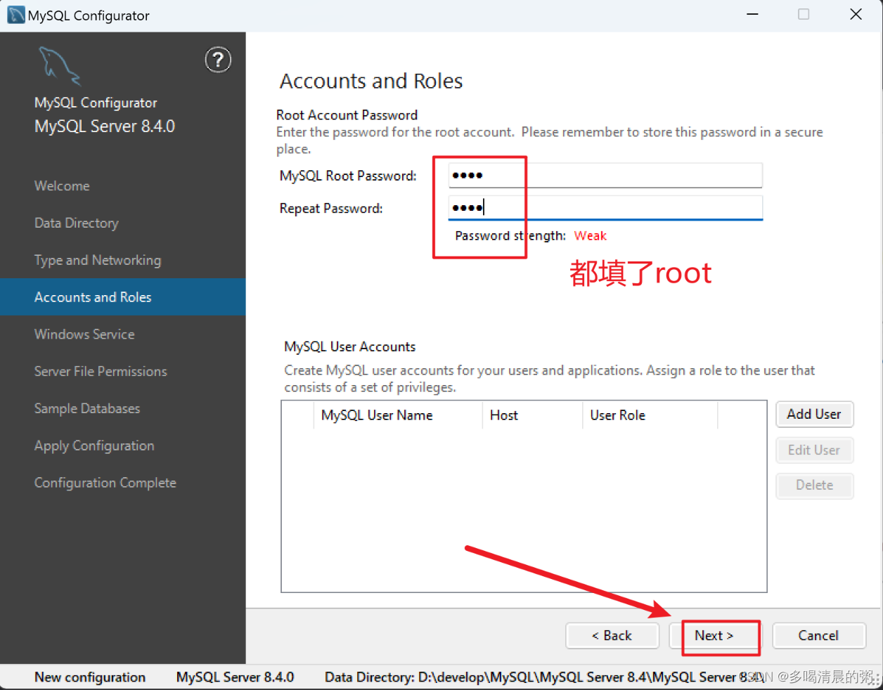Open the Data Directory step
This screenshot has height=690, width=883.
(x=76, y=223)
